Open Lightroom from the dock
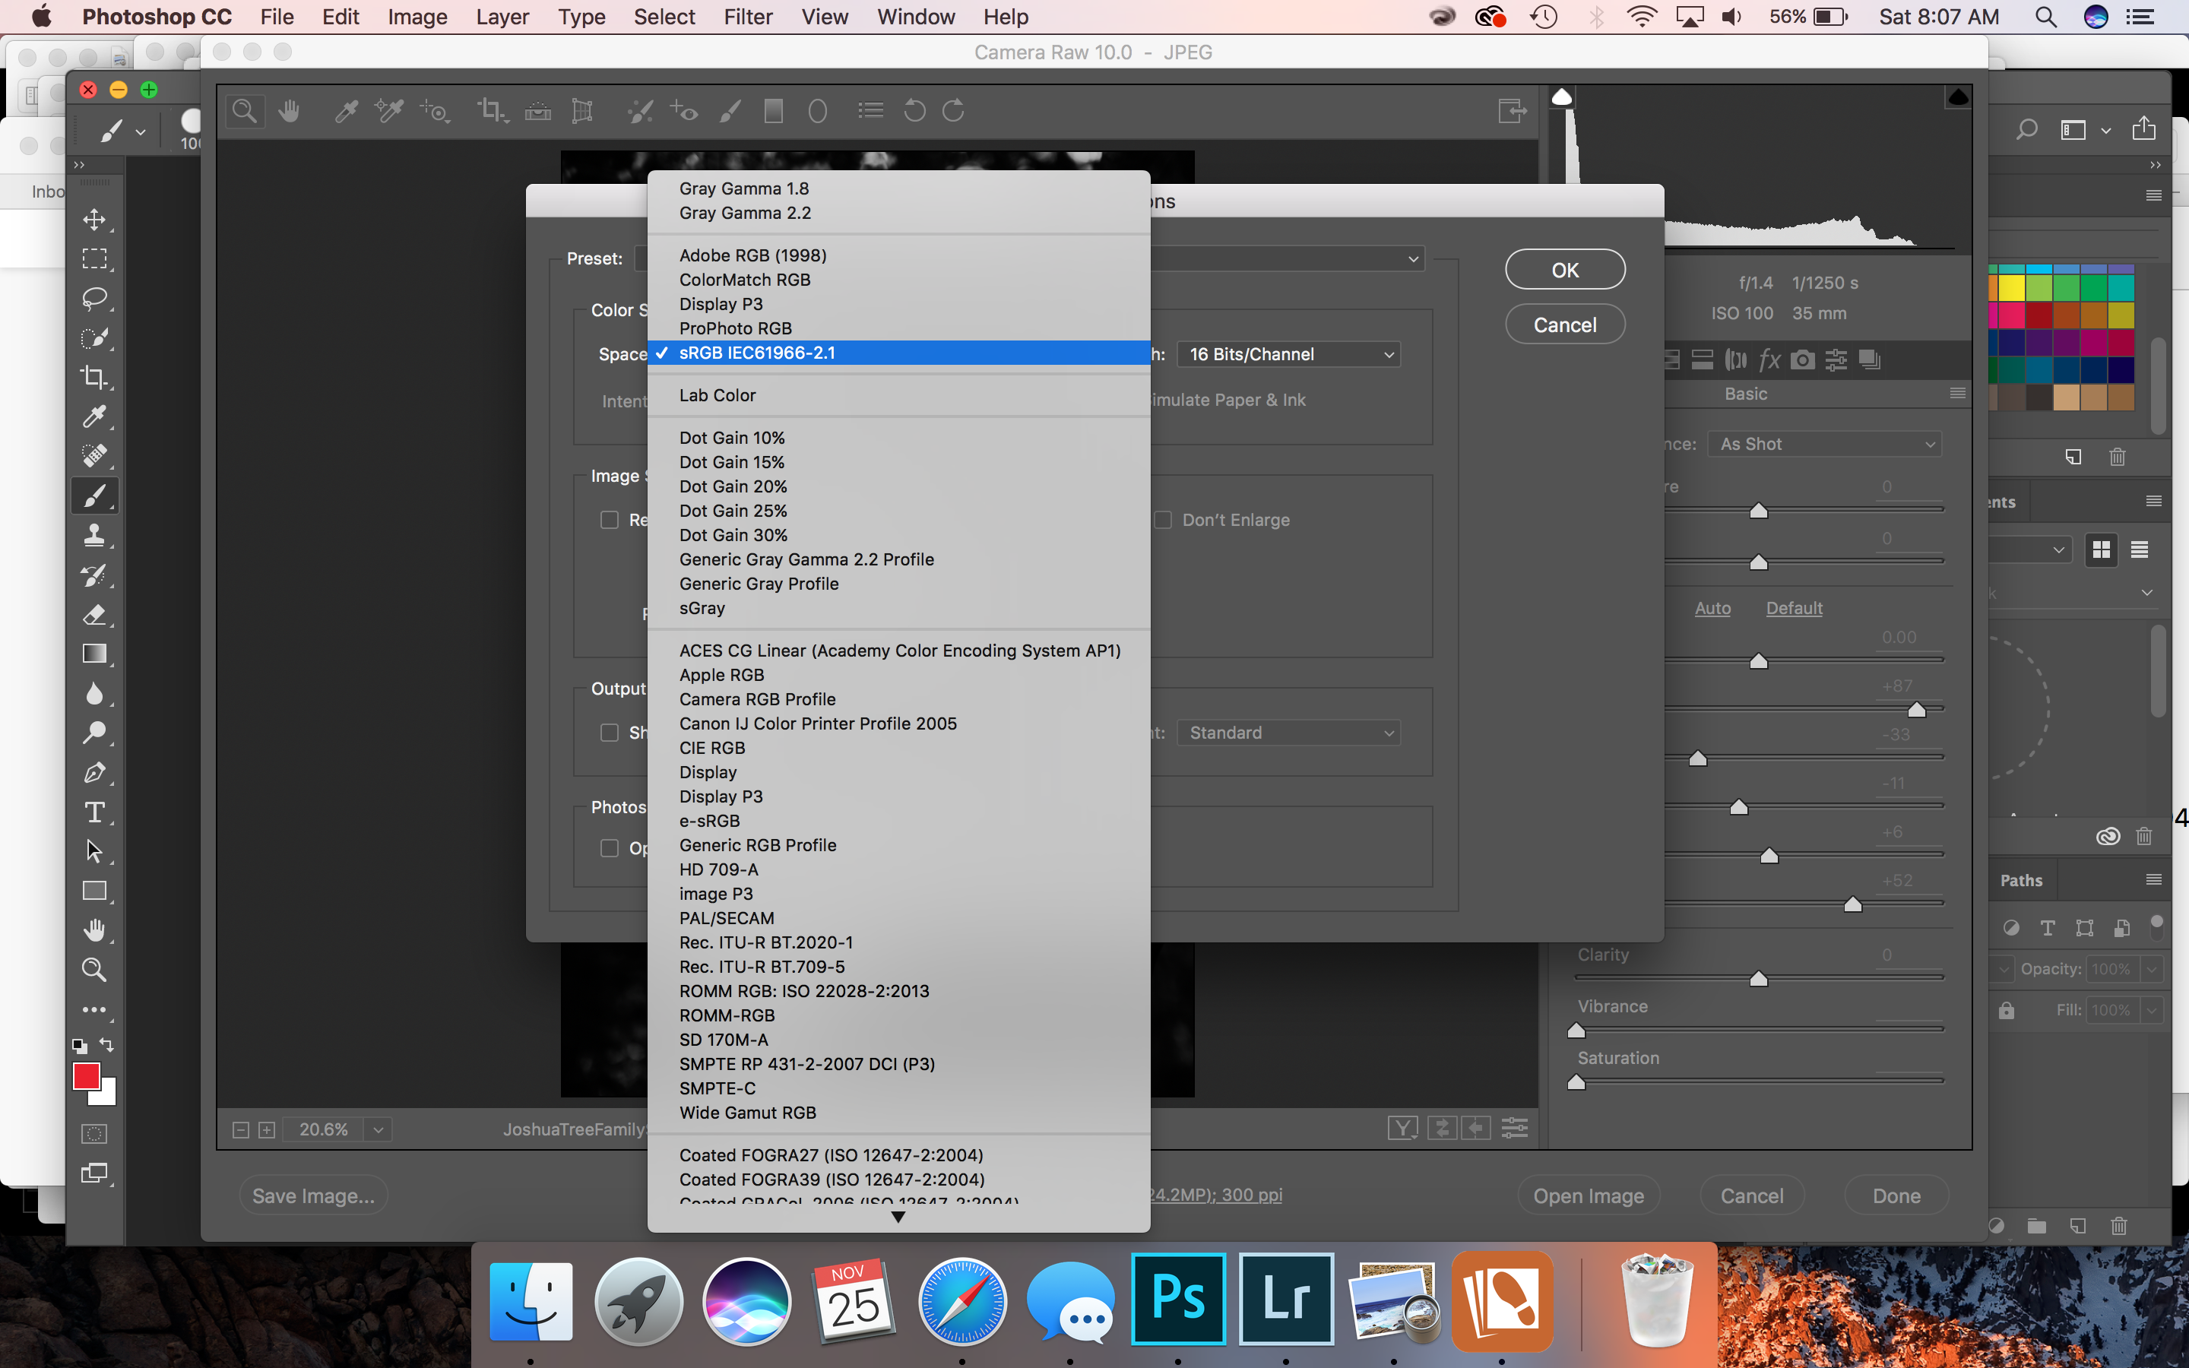The width and height of the screenshot is (2189, 1368). point(1285,1298)
